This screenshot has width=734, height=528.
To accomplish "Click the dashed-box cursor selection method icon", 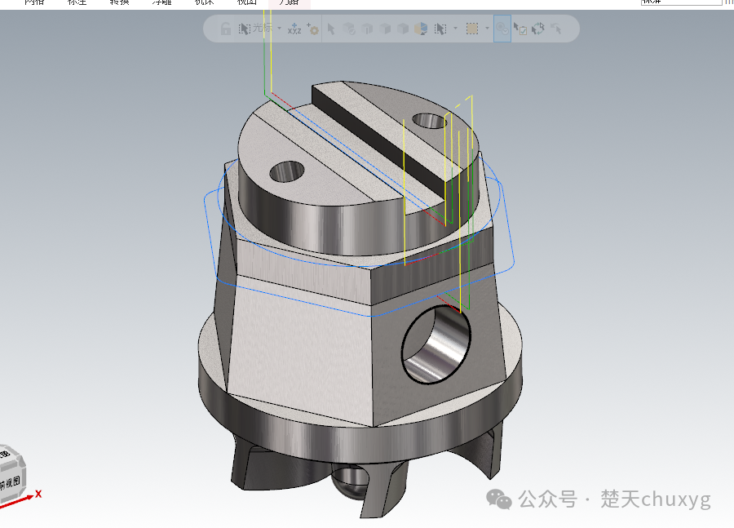I will (x=440, y=29).
